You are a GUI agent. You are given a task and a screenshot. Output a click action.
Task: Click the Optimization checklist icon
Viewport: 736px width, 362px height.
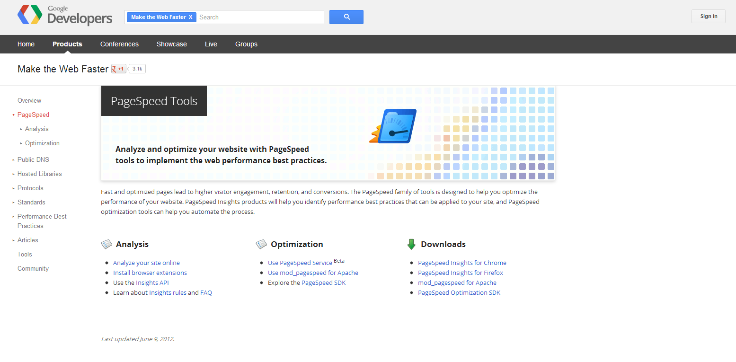(x=261, y=244)
